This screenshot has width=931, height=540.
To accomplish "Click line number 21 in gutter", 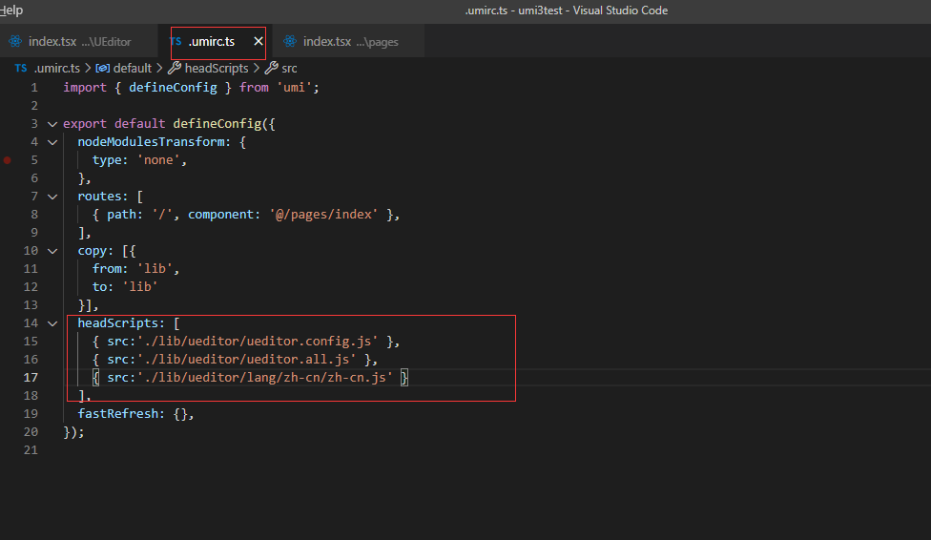I will tap(31, 449).
